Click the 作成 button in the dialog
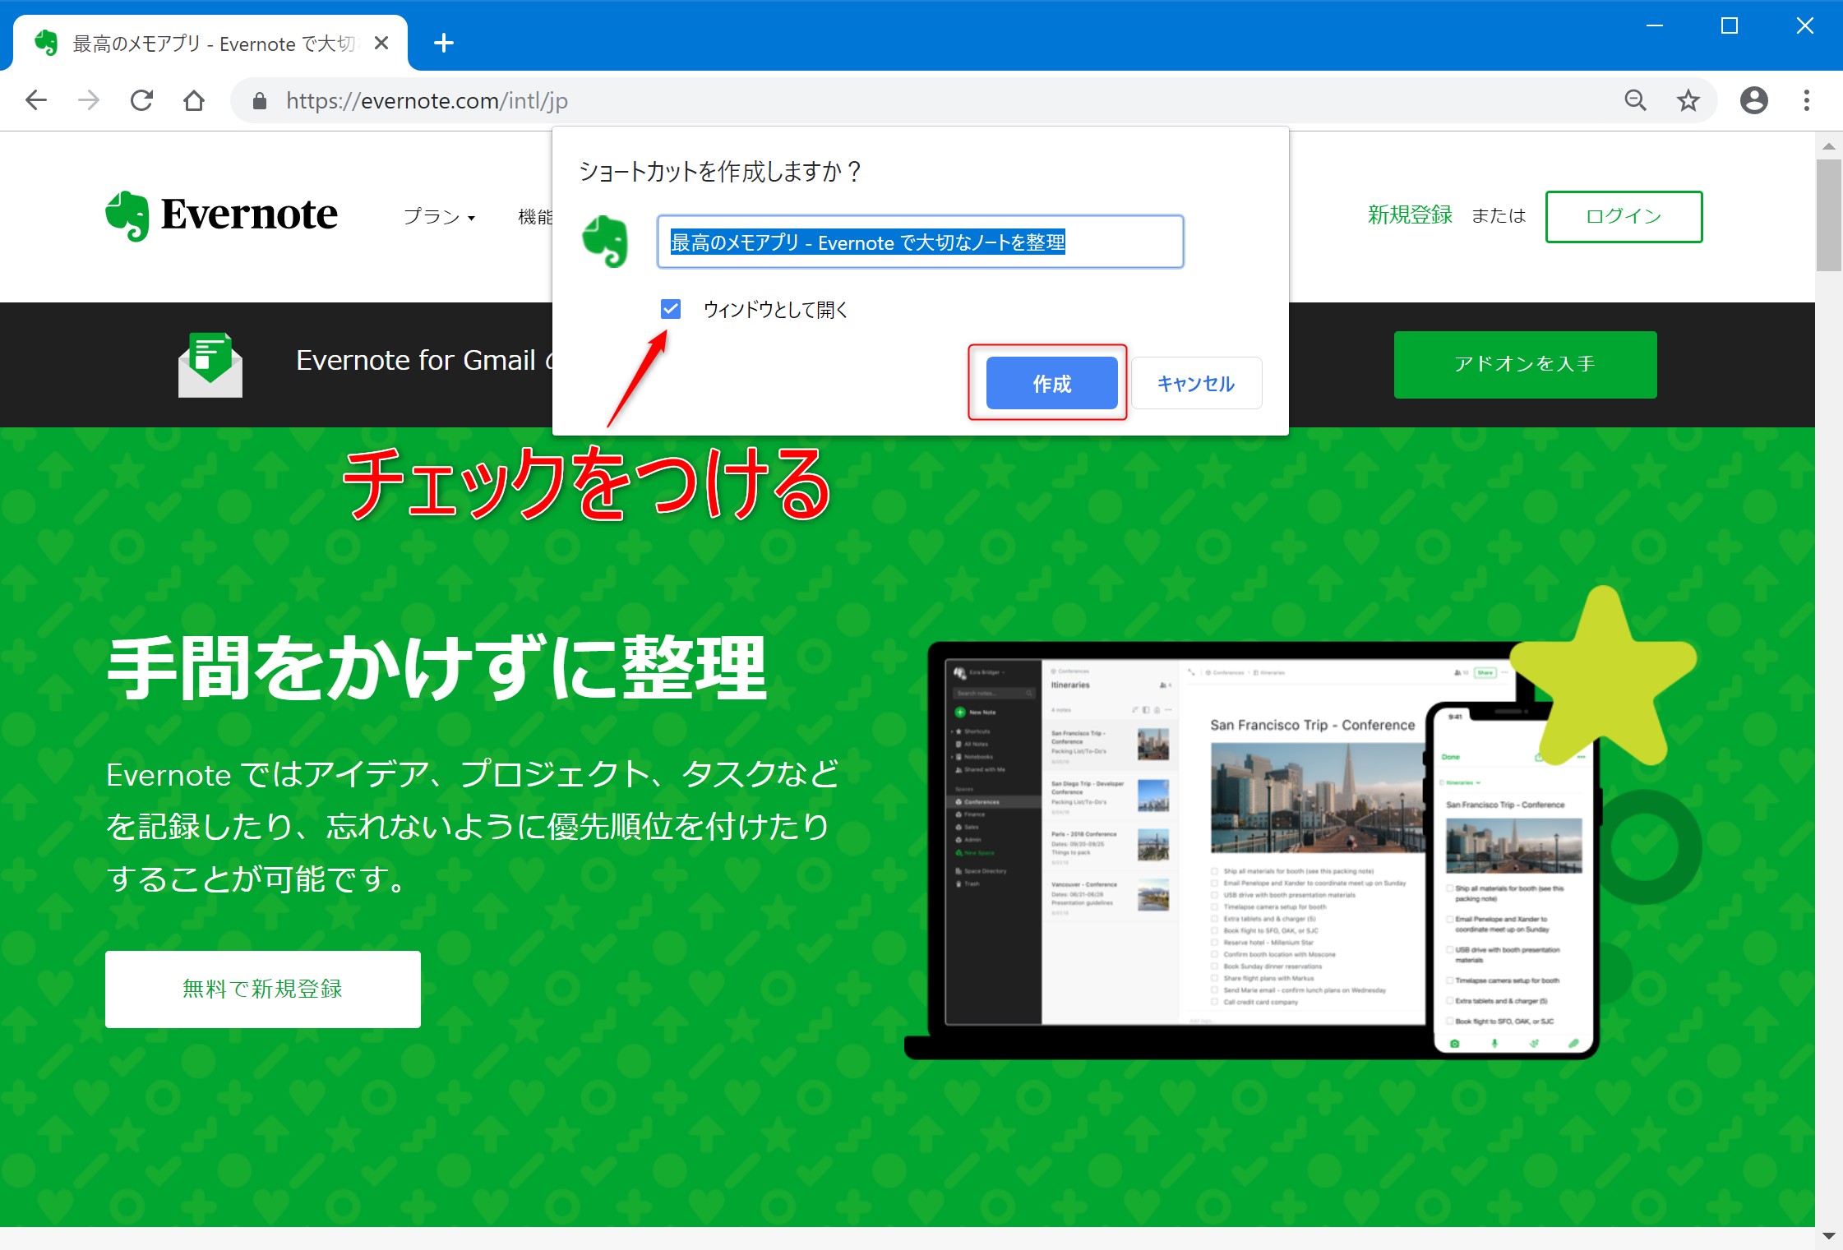The image size is (1843, 1250). [x=1052, y=383]
